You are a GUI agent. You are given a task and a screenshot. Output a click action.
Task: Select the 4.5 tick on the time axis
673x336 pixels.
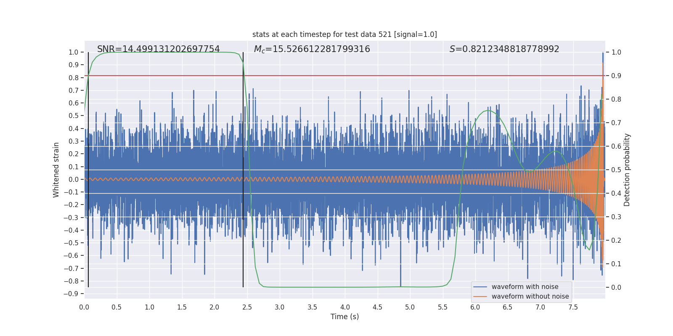click(x=377, y=307)
